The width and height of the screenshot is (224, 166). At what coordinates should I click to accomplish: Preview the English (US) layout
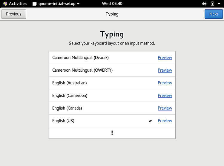point(165,121)
